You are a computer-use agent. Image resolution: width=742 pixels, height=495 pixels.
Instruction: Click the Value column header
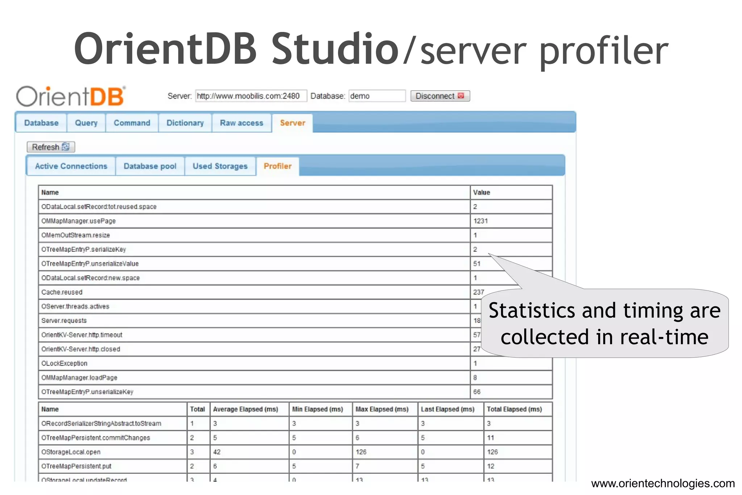coord(511,193)
